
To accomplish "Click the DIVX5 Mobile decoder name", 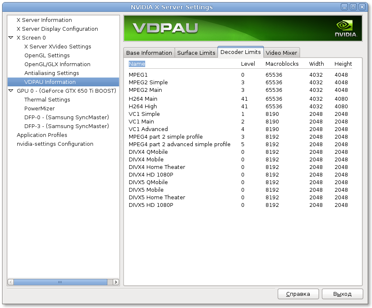I will (146, 190).
